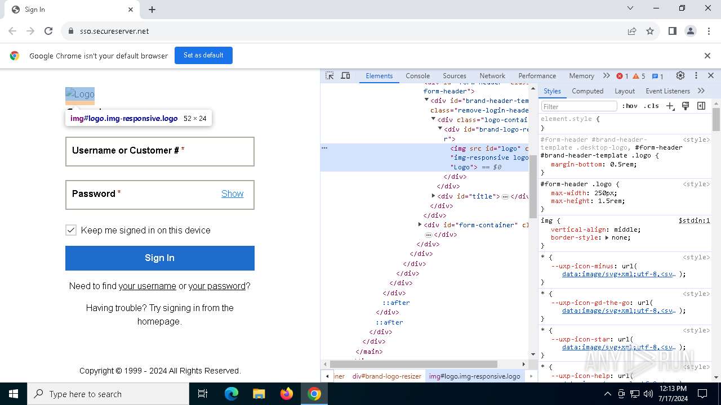The height and width of the screenshot is (405, 721).
Task: Collapse the logo-container div node
Action: point(433,119)
